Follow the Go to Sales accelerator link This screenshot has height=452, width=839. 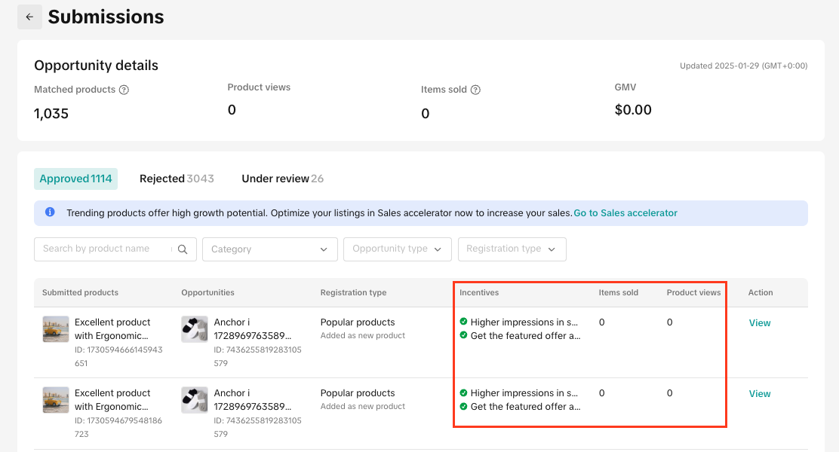pyautogui.click(x=625, y=213)
